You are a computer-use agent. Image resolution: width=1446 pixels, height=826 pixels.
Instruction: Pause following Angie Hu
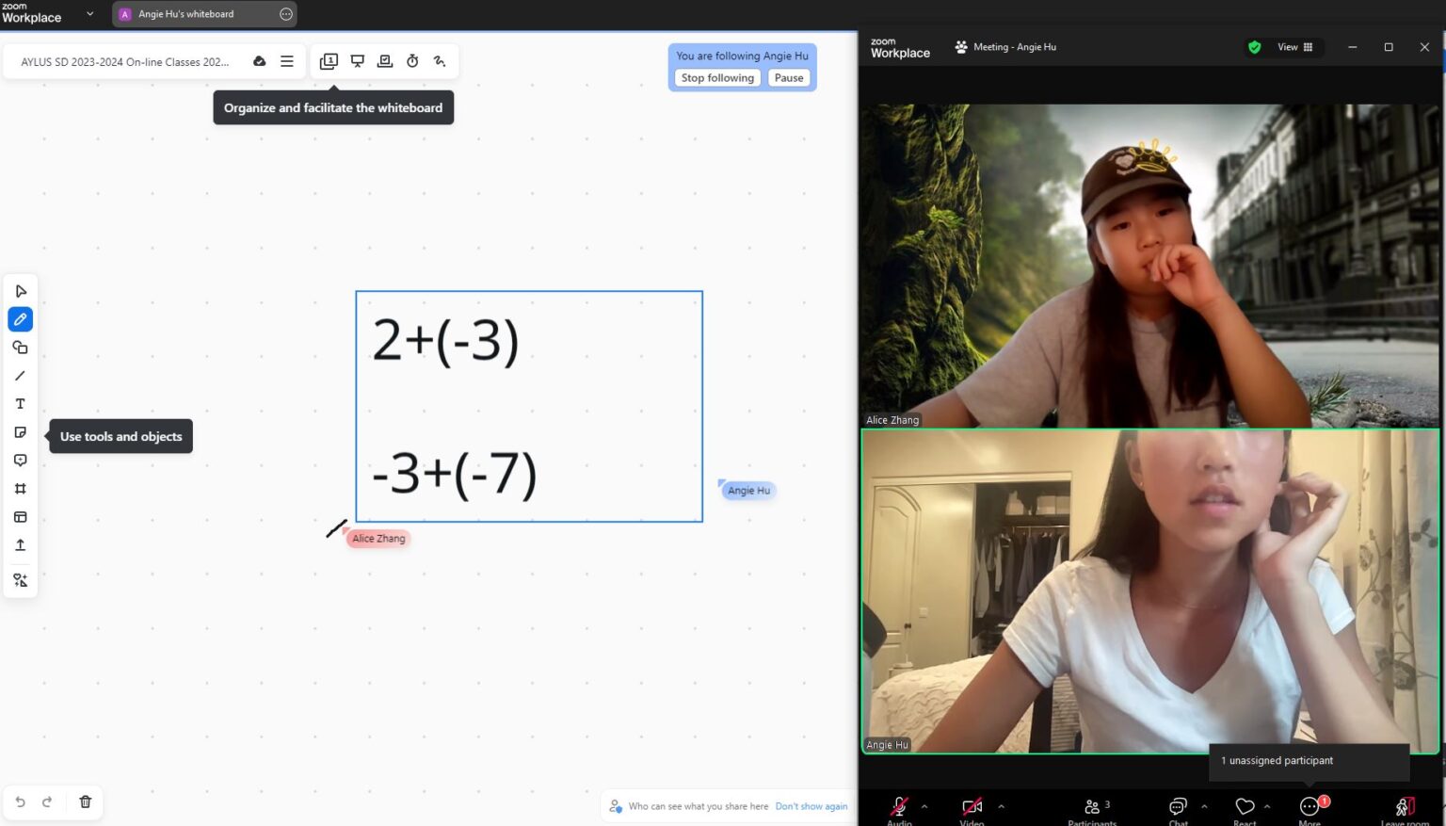(789, 78)
